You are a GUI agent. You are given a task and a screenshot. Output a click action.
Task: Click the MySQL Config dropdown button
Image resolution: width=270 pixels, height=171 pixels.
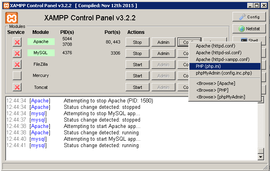(x=183, y=53)
